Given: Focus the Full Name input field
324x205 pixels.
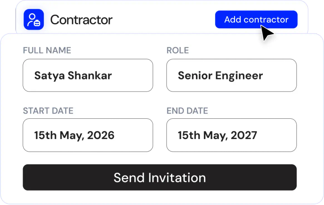Looking at the screenshot, I should tap(88, 75).
